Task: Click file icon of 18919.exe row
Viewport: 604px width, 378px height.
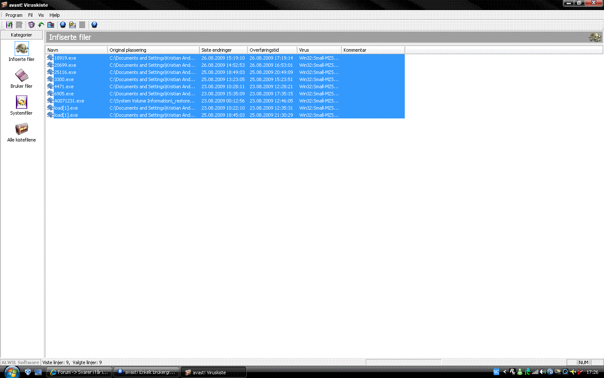Action: pyautogui.click(x=50, y=58)
